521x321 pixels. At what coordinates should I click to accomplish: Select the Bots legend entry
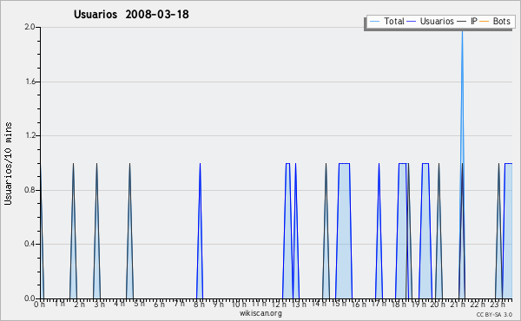tap(495, 22)
